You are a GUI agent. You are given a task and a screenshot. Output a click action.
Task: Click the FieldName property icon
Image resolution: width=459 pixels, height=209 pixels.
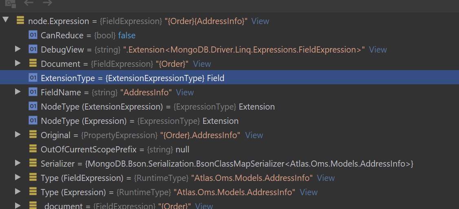(x=33, y=92)
